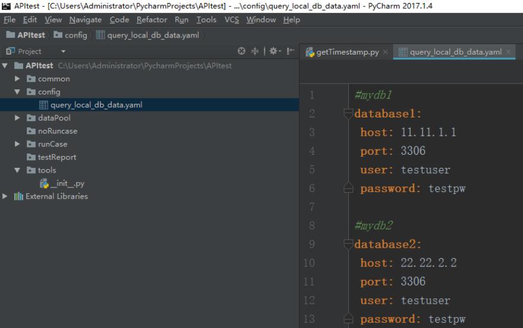Open the Refactor menu
The image size is (523, 328).
[152, 20]
